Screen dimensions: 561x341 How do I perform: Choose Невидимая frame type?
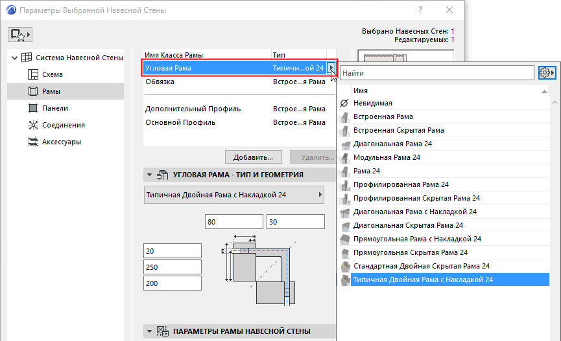coord(443,103)
